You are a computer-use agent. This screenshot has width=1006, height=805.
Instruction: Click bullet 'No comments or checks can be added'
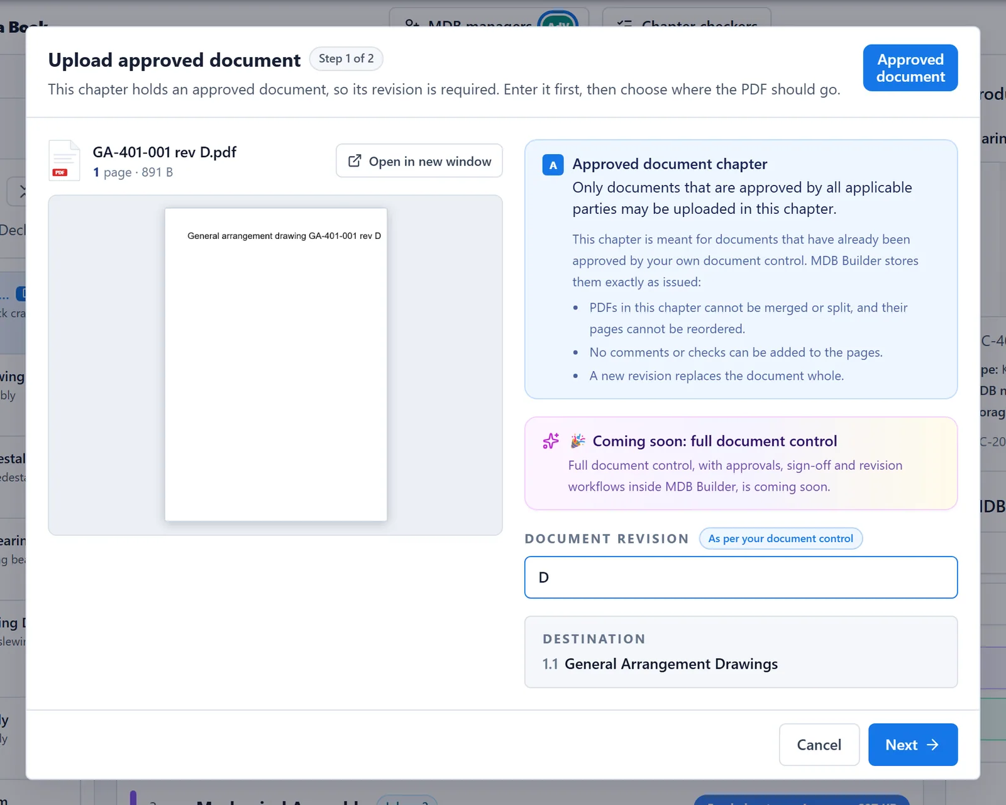click(736, 352)
